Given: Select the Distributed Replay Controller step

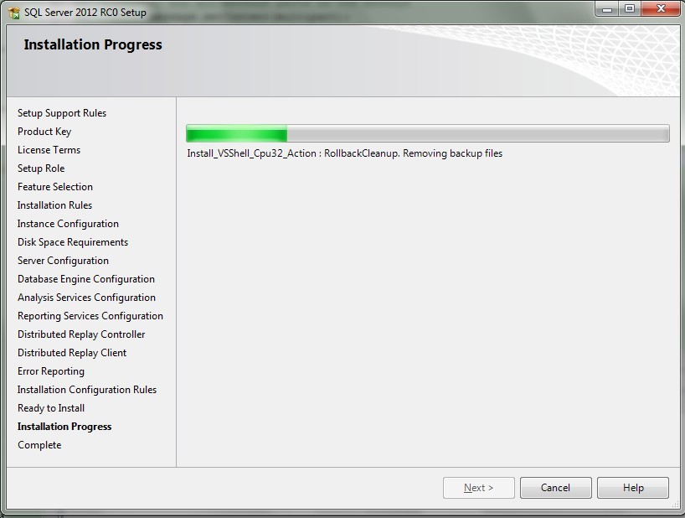Looking at the screenshot, I should [81, 334].
